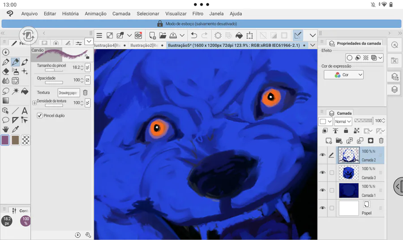
Task: Create a new raster layer
Action: coord(329,140)
